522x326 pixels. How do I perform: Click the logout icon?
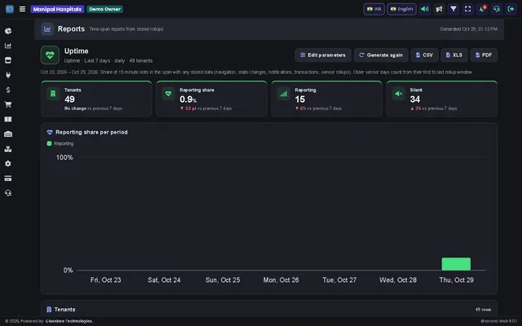click(x=511, y=9)
